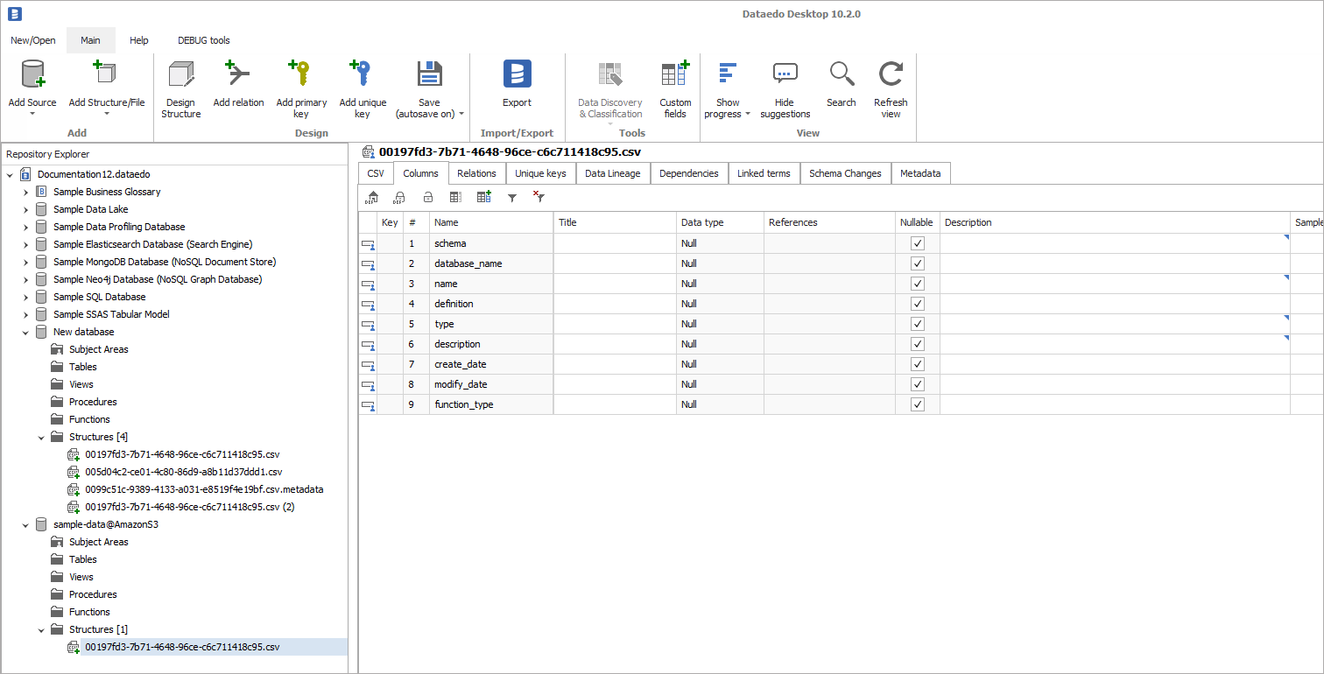The height and width of the screenshot is (674, 1324).
Task: Click the Refresh view icon
Action: tap(891, 75)
